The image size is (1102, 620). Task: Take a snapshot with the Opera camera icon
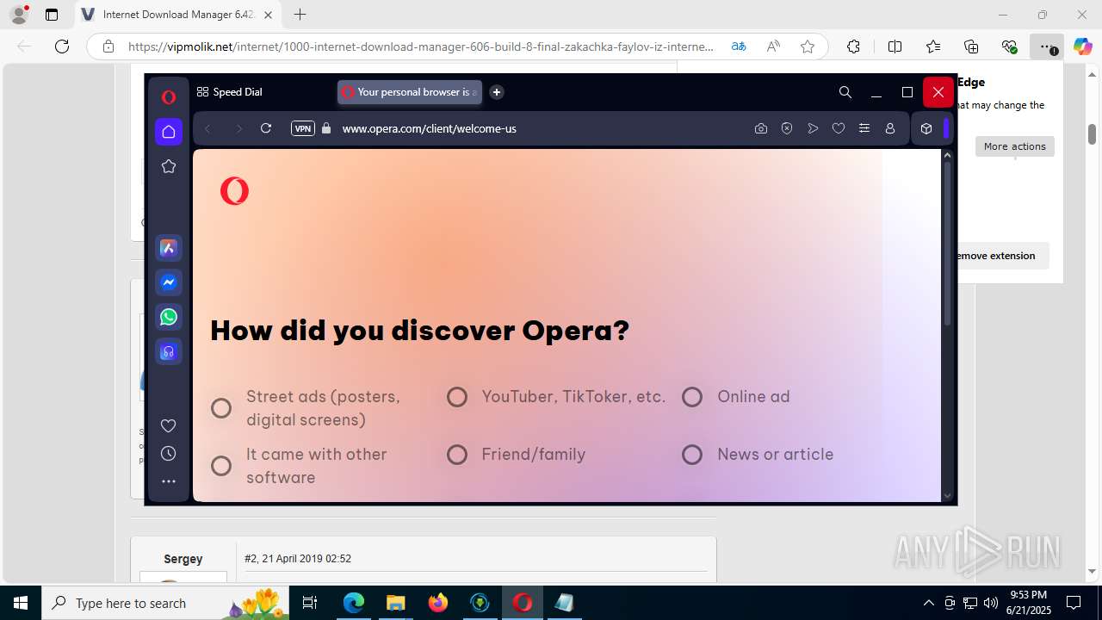pyautogui.click(x=761, y=128)
